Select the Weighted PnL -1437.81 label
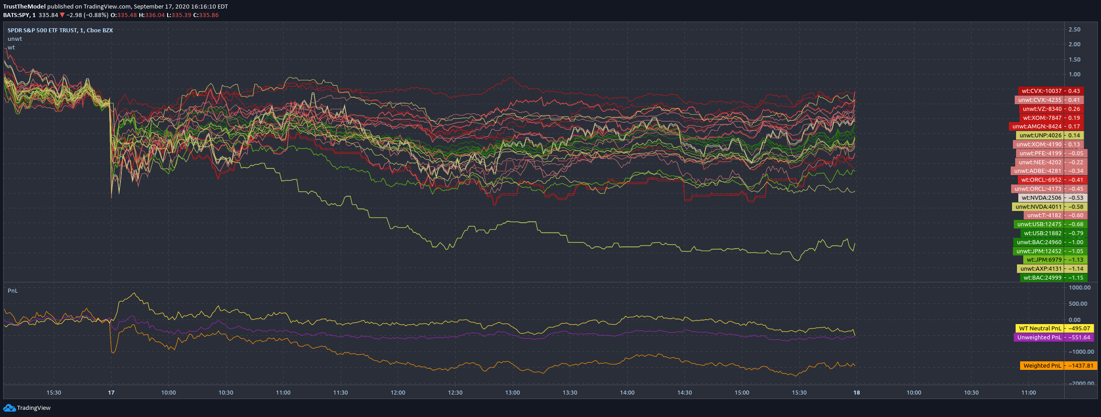Screen dimensions: 1101x417 point(1059,365)
